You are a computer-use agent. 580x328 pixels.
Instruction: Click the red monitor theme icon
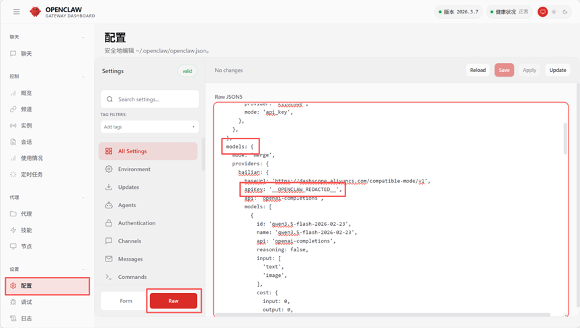click(542, 12)
